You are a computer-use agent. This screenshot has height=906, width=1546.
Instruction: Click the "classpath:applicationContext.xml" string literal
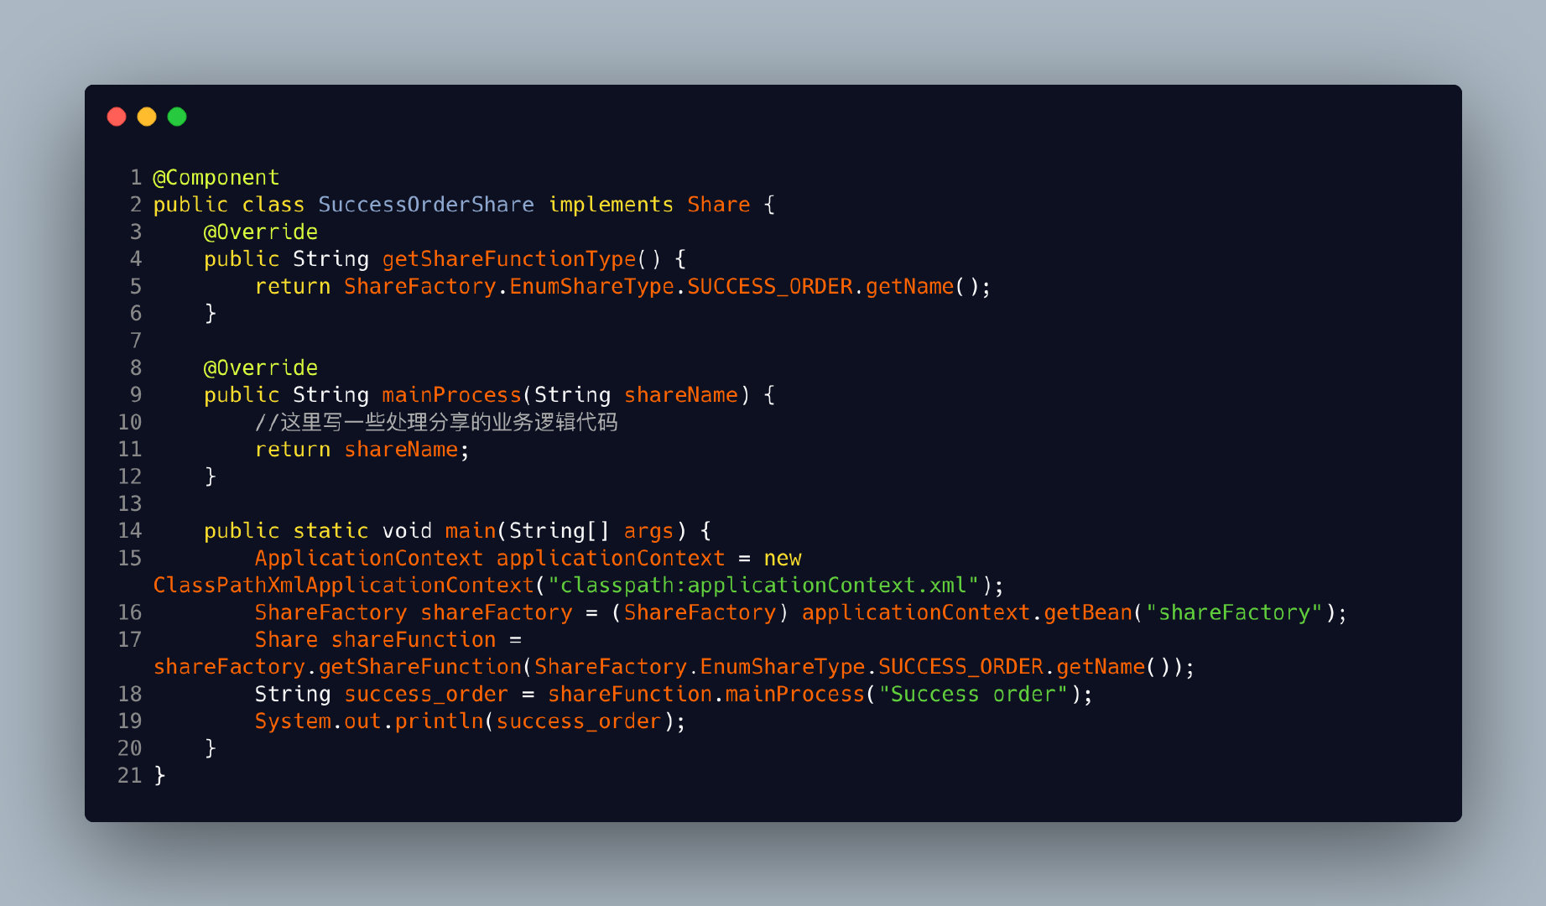pyautogui.click(x=763, y=586)
